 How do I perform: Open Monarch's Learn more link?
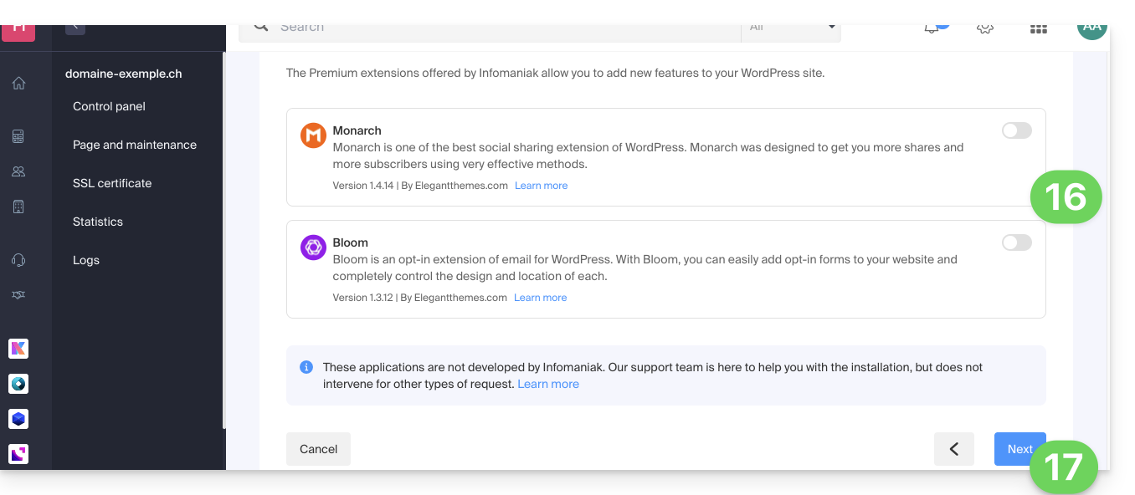point(541,186)
